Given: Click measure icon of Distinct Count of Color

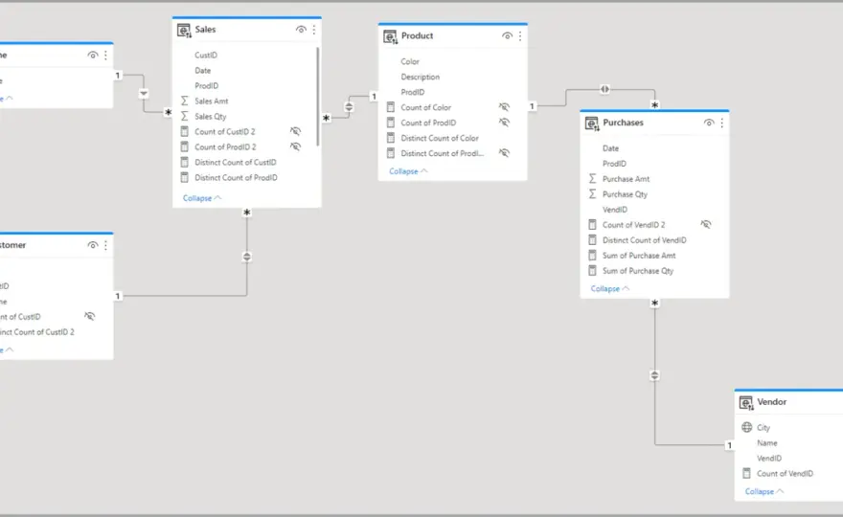Looking at the screenshot, I should (391, 138).
